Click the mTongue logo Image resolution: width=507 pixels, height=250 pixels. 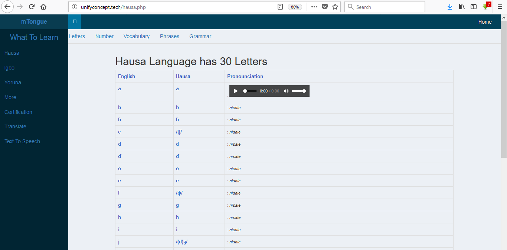34,22
